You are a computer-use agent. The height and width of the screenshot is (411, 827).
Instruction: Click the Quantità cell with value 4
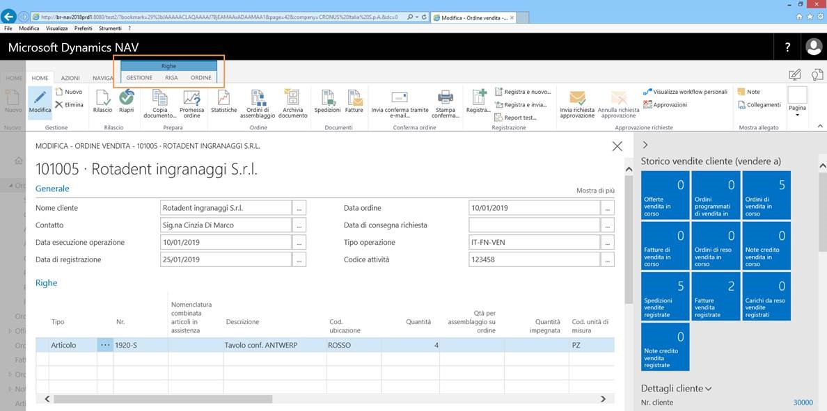[x=409, y=345]
